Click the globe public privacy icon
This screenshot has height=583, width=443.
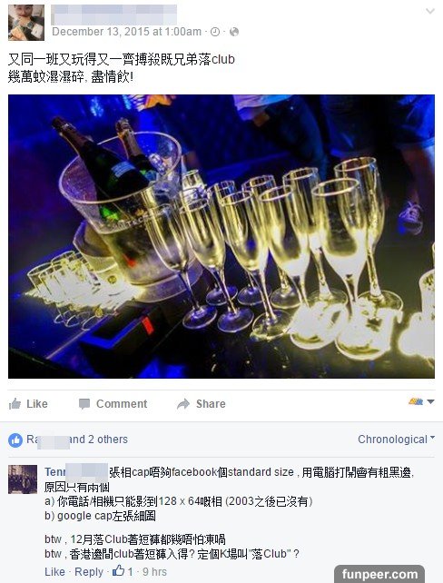234,32
